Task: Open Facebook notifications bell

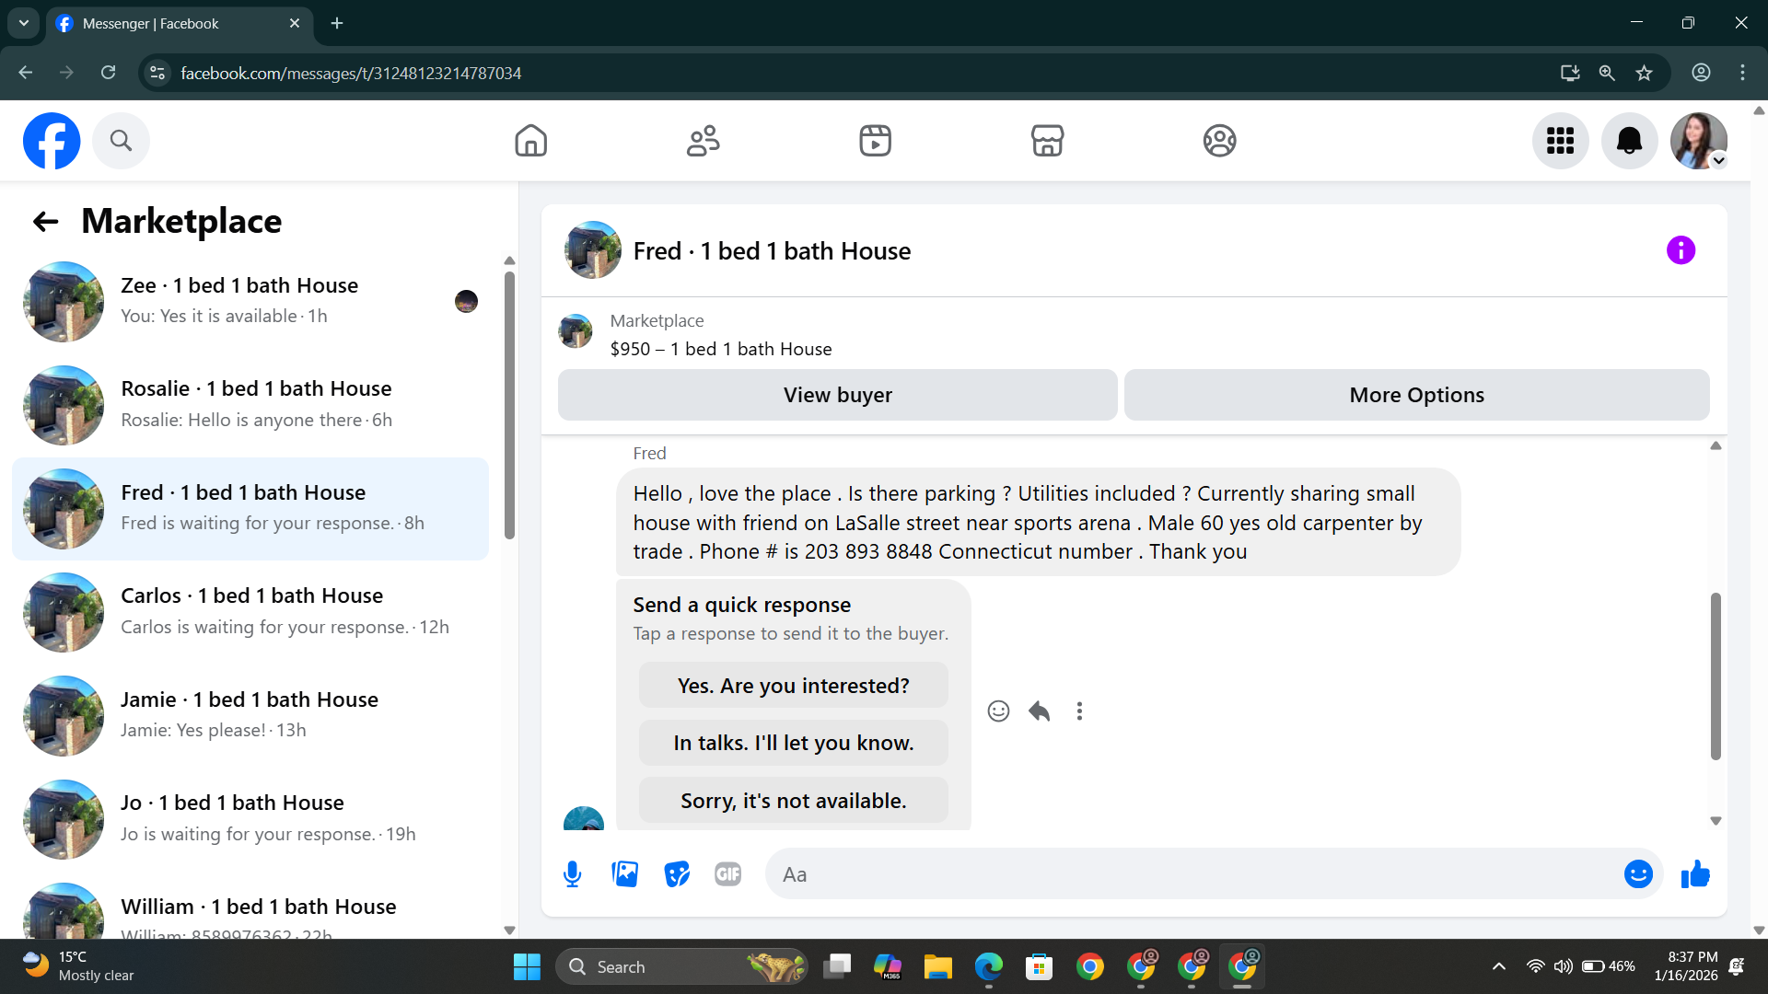Action: pyautogui.click(x=1629, y=141)
